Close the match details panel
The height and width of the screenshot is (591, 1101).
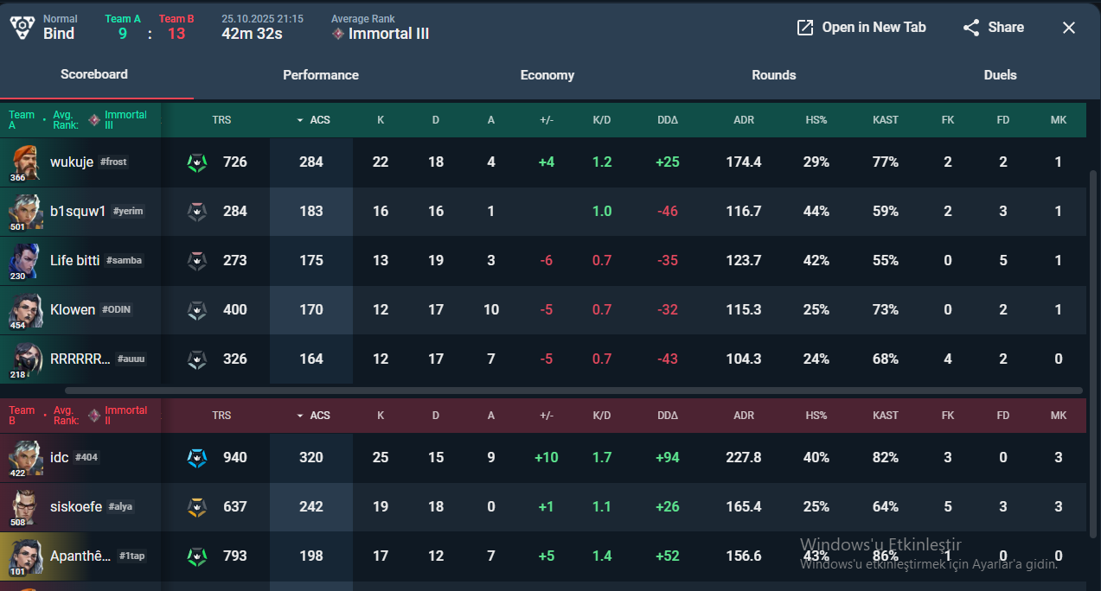pos(1069,28)
